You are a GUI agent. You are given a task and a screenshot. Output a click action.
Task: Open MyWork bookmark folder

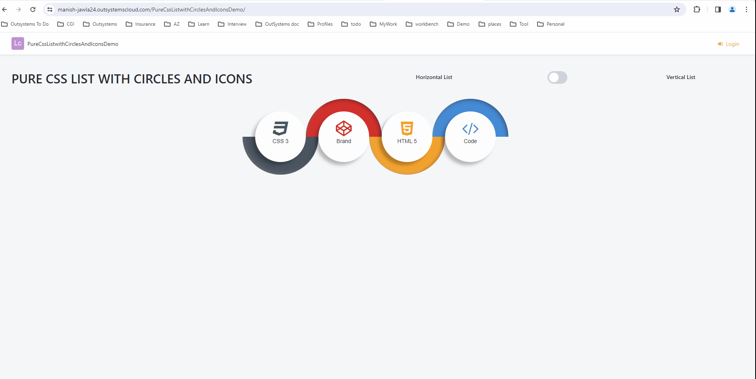pyautogui.click(x=384, y=24)
